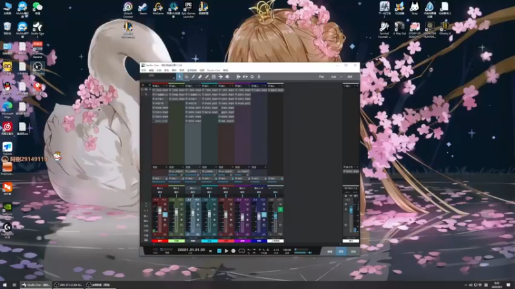Open the OBS Studio desktop shortcut
The height and width of the screenshot is (289, 515).
pos(37,68)
